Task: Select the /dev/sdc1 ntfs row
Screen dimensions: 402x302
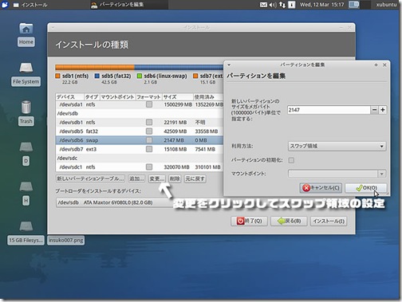Action: pyautogui.click(x=140, y=167)
